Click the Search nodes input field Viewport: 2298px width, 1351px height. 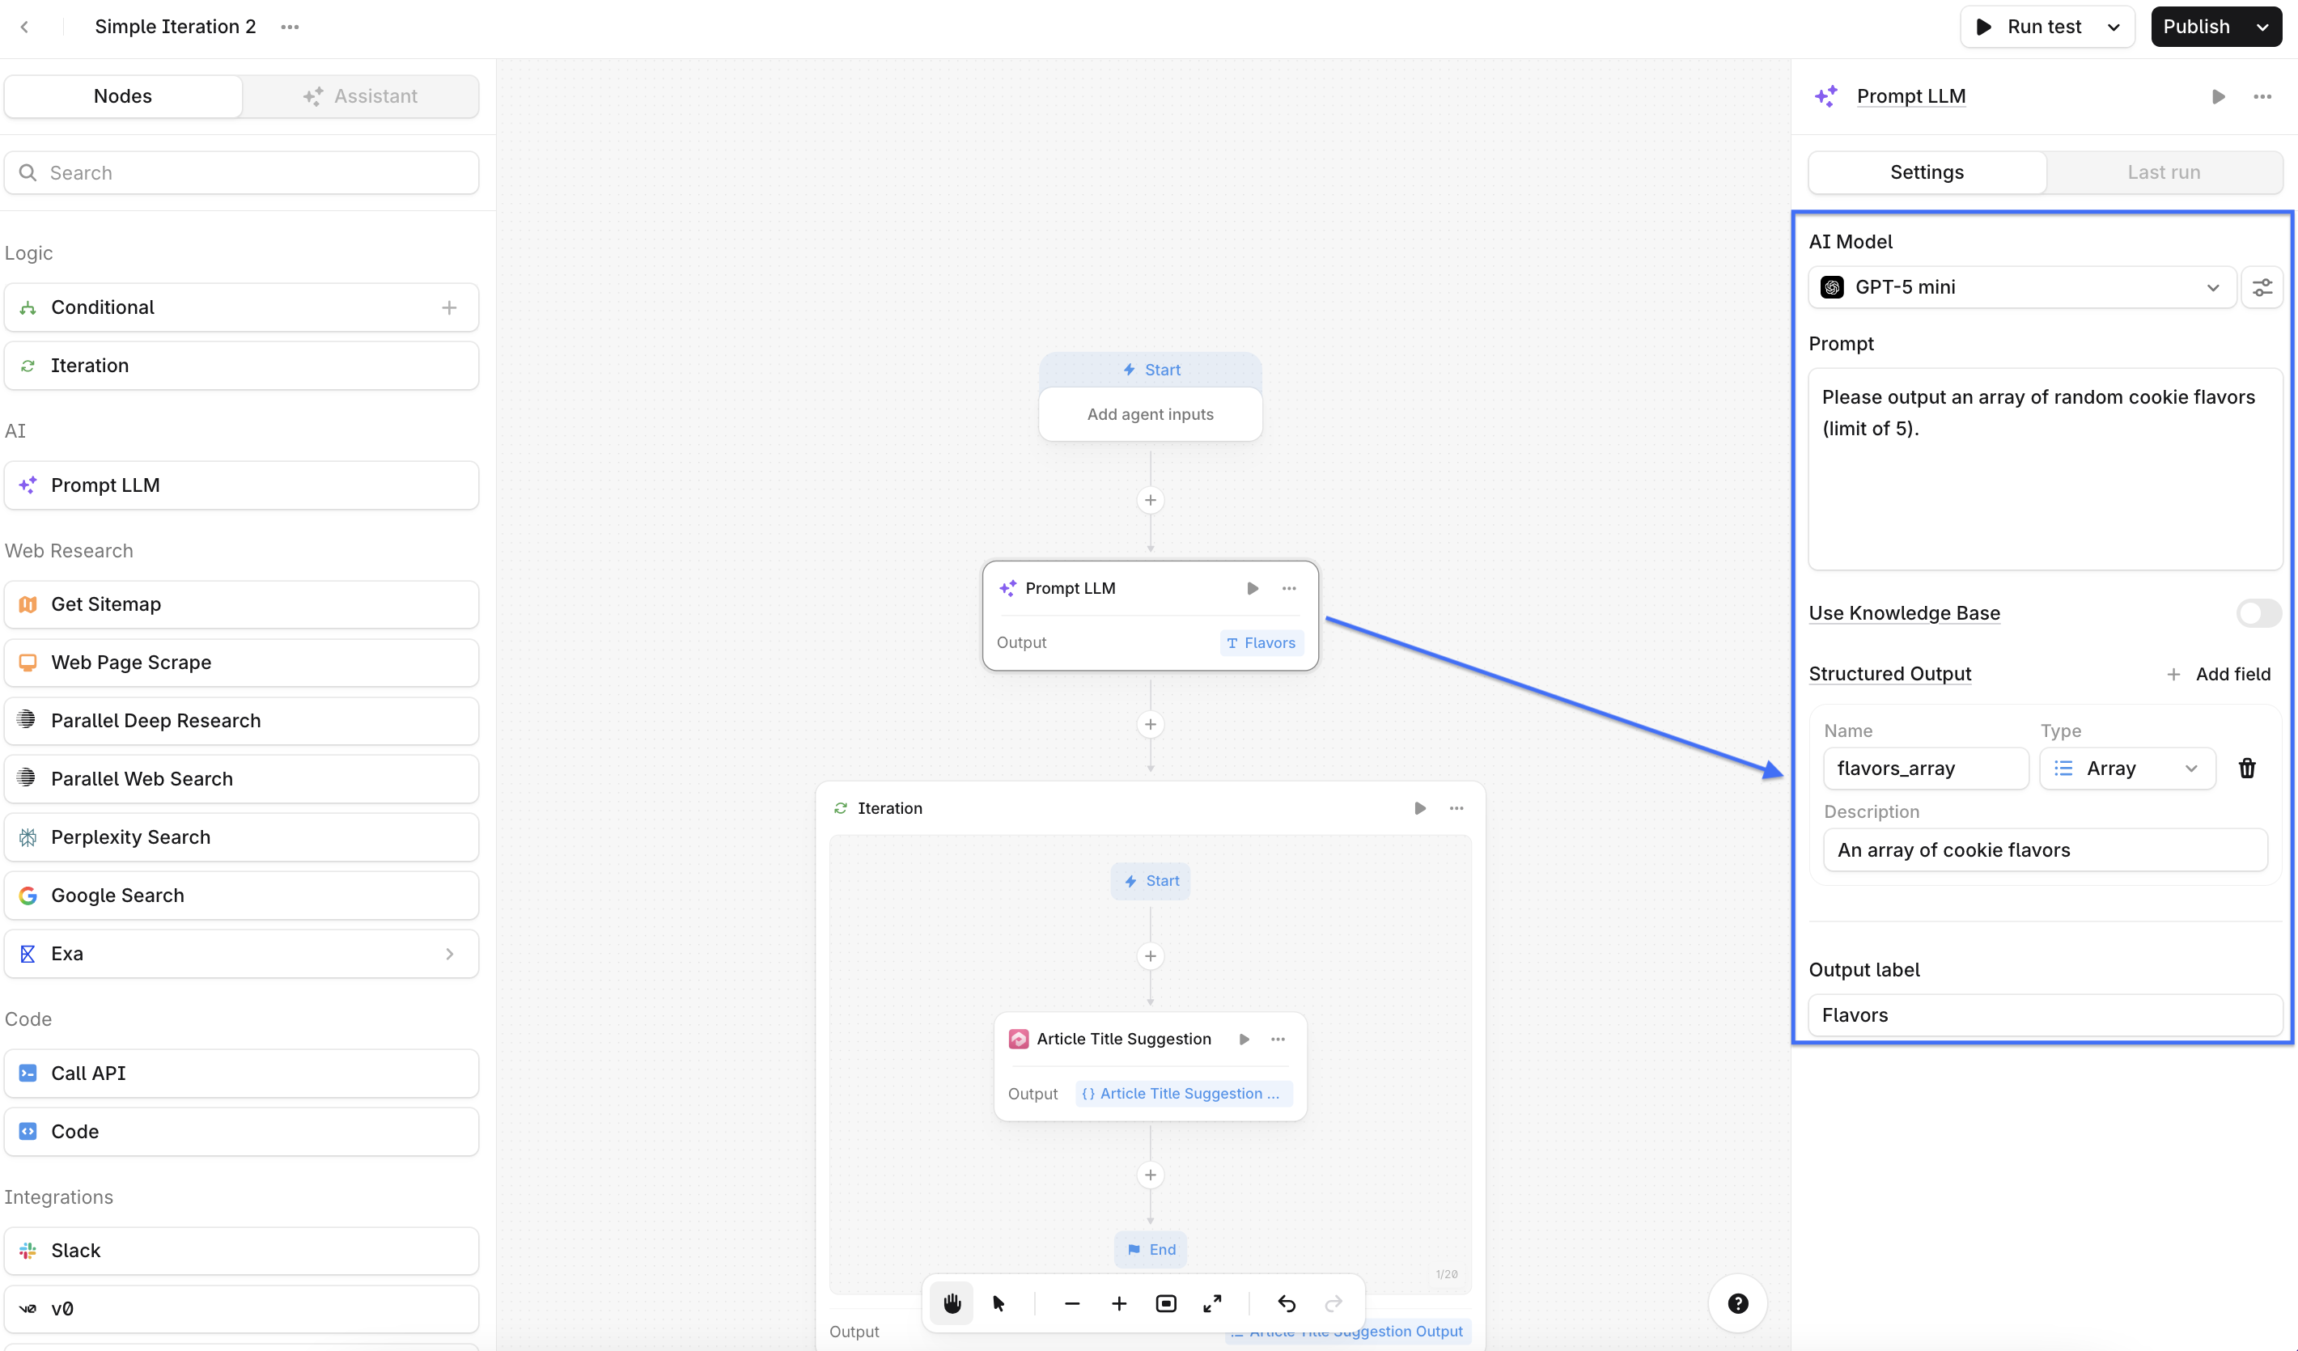pos(242,172)
